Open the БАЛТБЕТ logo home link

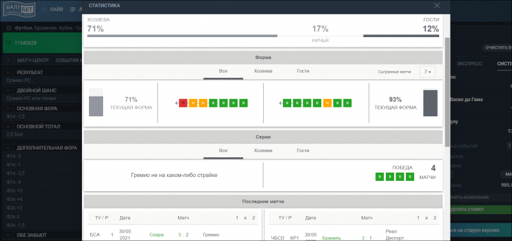click(x=20, y=9)
